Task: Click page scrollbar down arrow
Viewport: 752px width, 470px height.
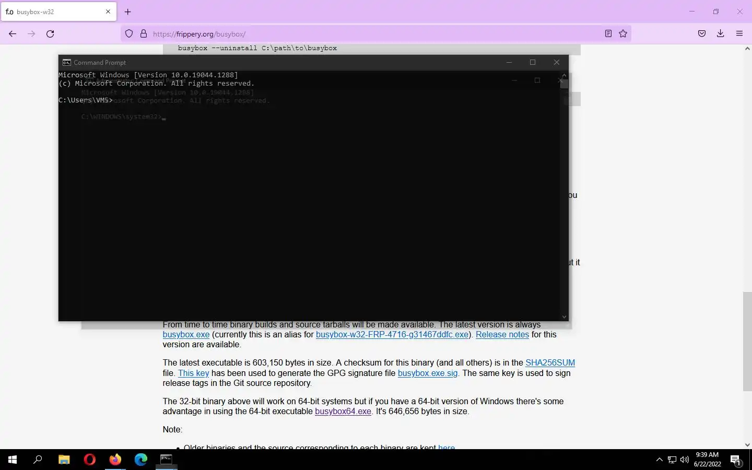Action: tap(747, 445)
